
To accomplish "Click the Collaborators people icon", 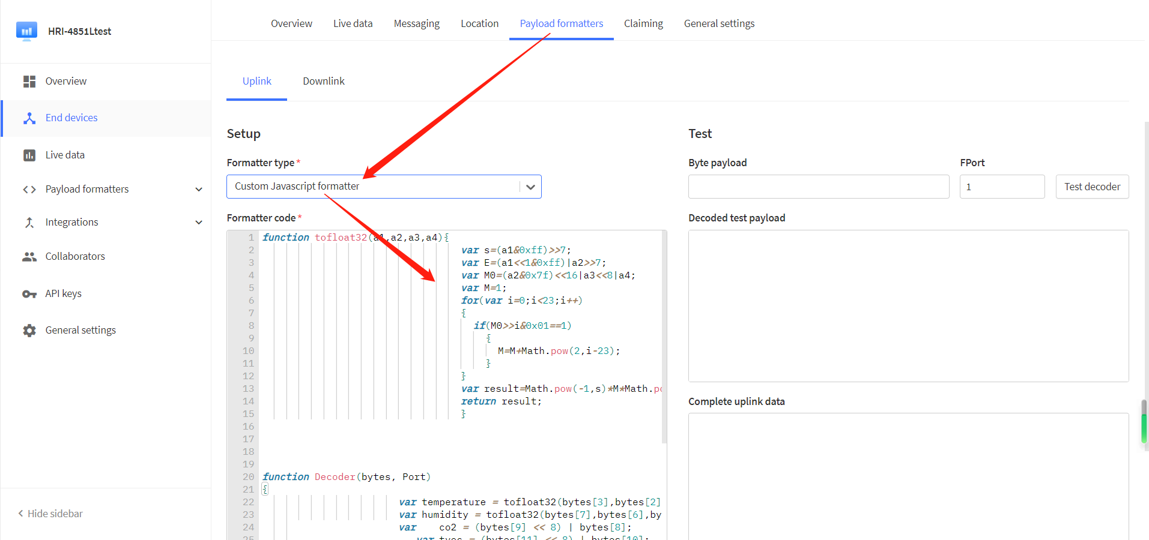I will point(29,257).
